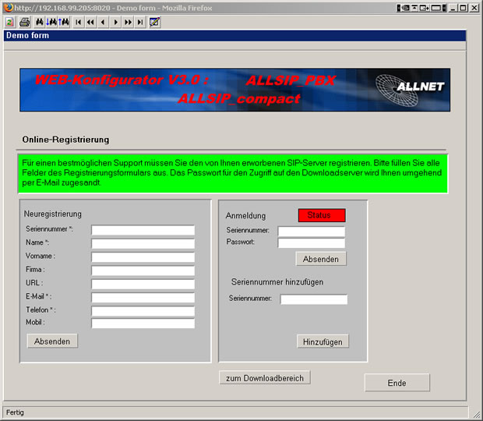483x421 pixels.
Task: Submit the Neuregistrierung form with Absenden
Action: pyautogui.click(x=52, y=341)
